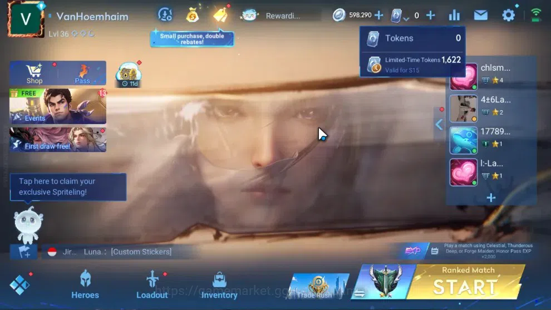Collapse the friends list with the arrow
This screenshot has height=310, width=551.
439,124
